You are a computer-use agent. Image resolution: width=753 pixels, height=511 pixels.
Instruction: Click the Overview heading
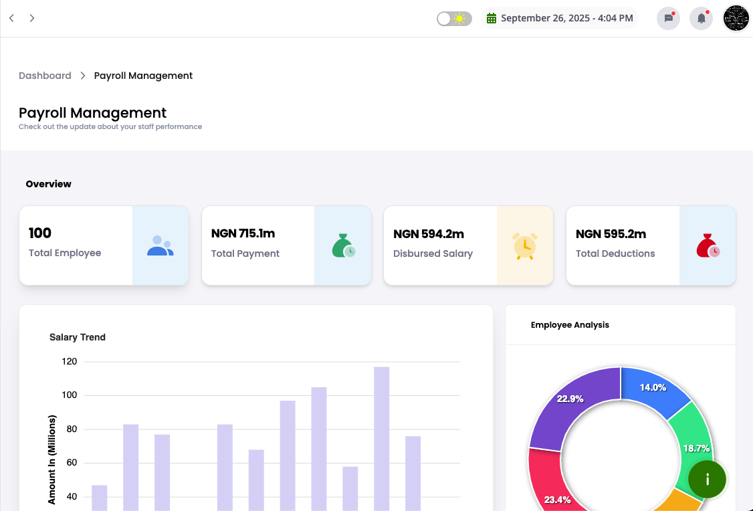tap(49, 184)
